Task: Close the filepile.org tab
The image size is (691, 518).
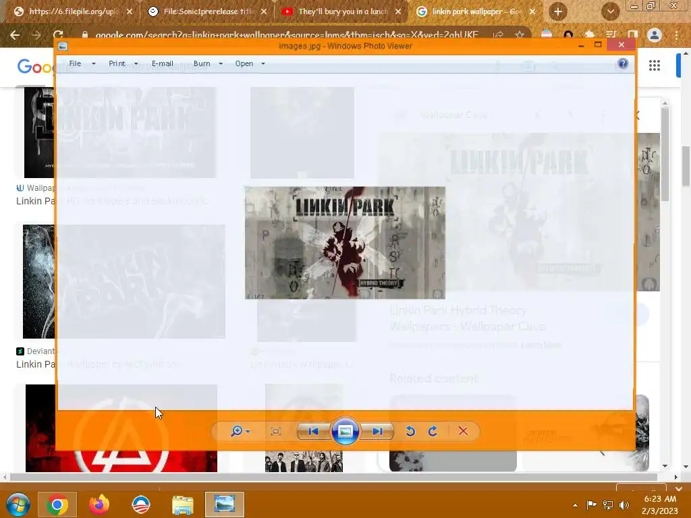Action: tap(129, 12)
